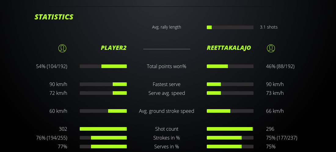Click Reettakalajo's ground stroke speed bar
This screenshot has width=336, height=152.
[x=230, y=111]
